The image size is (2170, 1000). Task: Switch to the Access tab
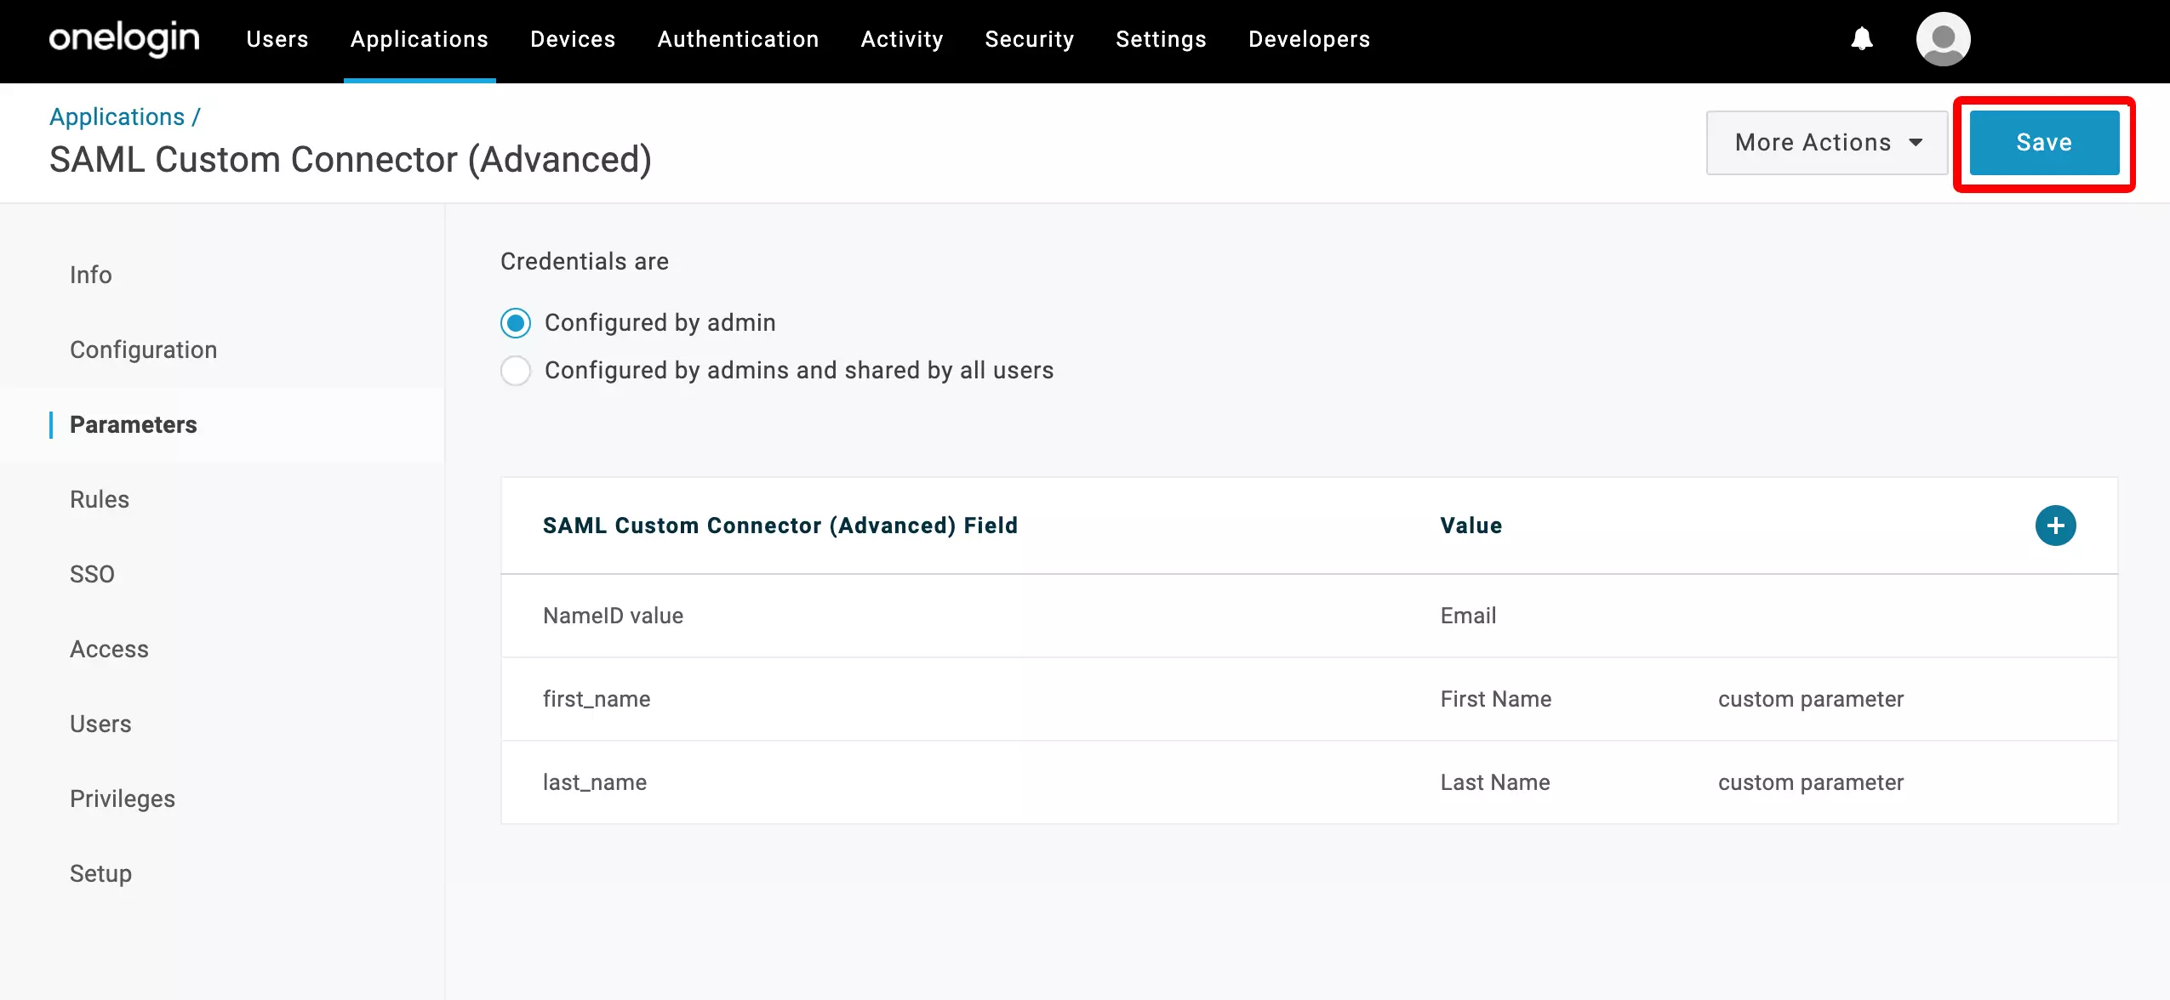pos(109,650)
